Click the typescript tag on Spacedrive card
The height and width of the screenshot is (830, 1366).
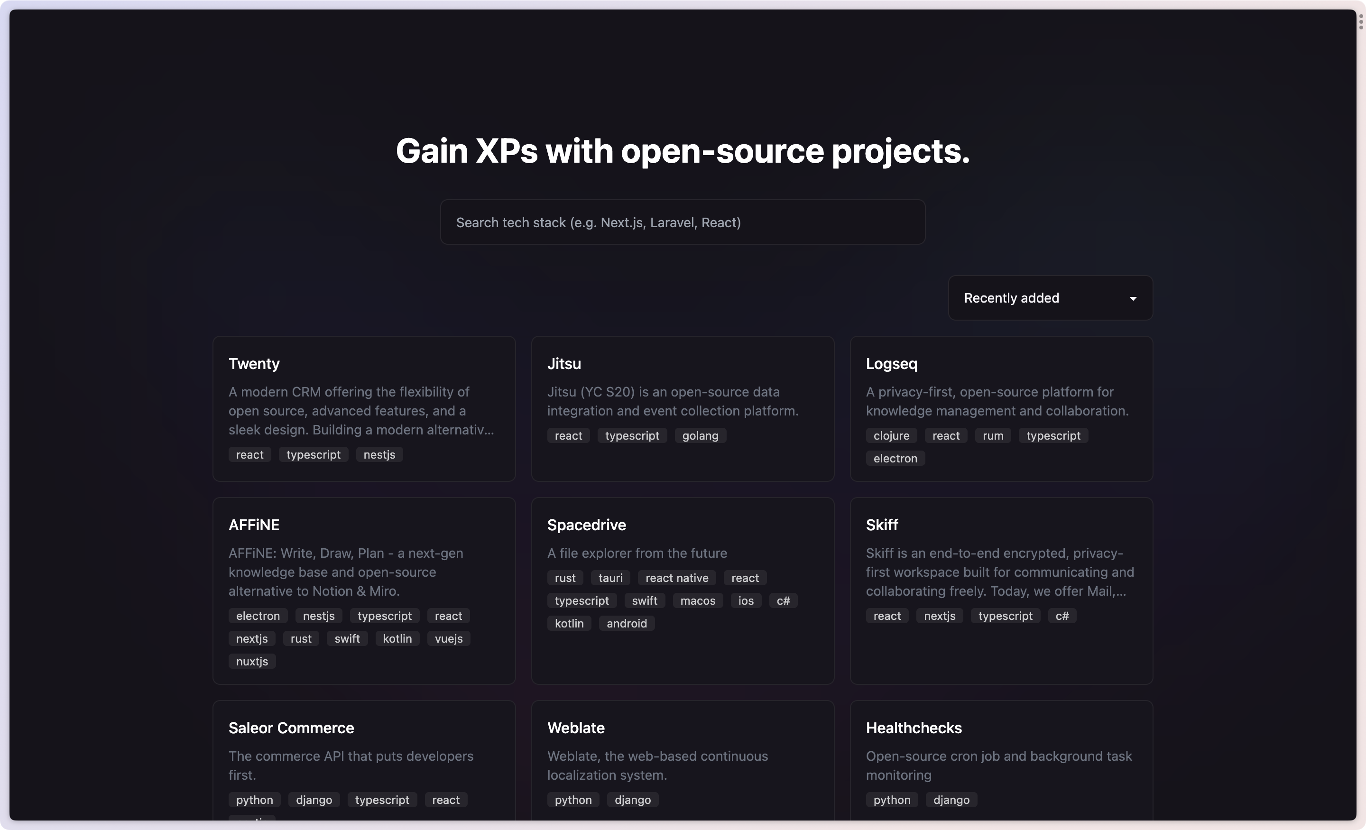click(581, 600)
